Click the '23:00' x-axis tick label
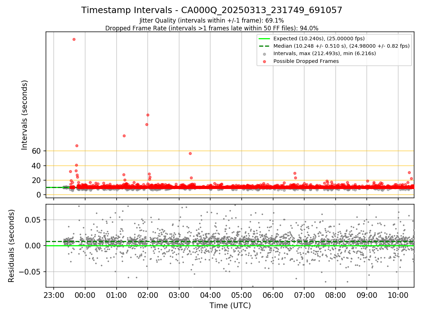 pyautogui.click(x=54, y=295)
